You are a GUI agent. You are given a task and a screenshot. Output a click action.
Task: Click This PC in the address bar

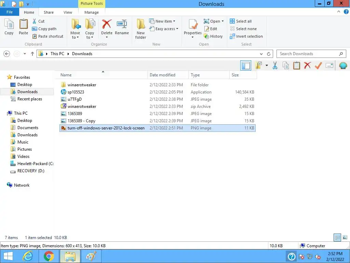coord(57,54)
